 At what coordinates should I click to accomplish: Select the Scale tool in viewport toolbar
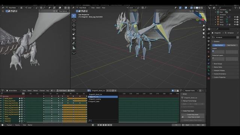pos(74,34)
